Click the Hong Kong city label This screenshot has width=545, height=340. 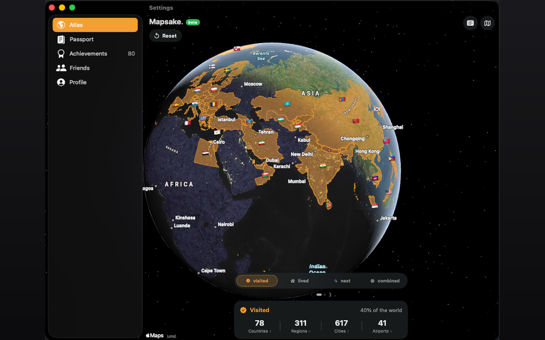pyautogui.click(x=367, y=151)
